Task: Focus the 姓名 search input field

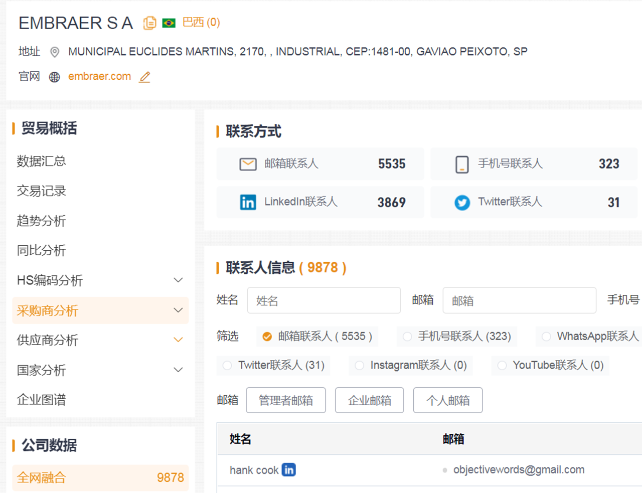Action: [x=324, y=300]
